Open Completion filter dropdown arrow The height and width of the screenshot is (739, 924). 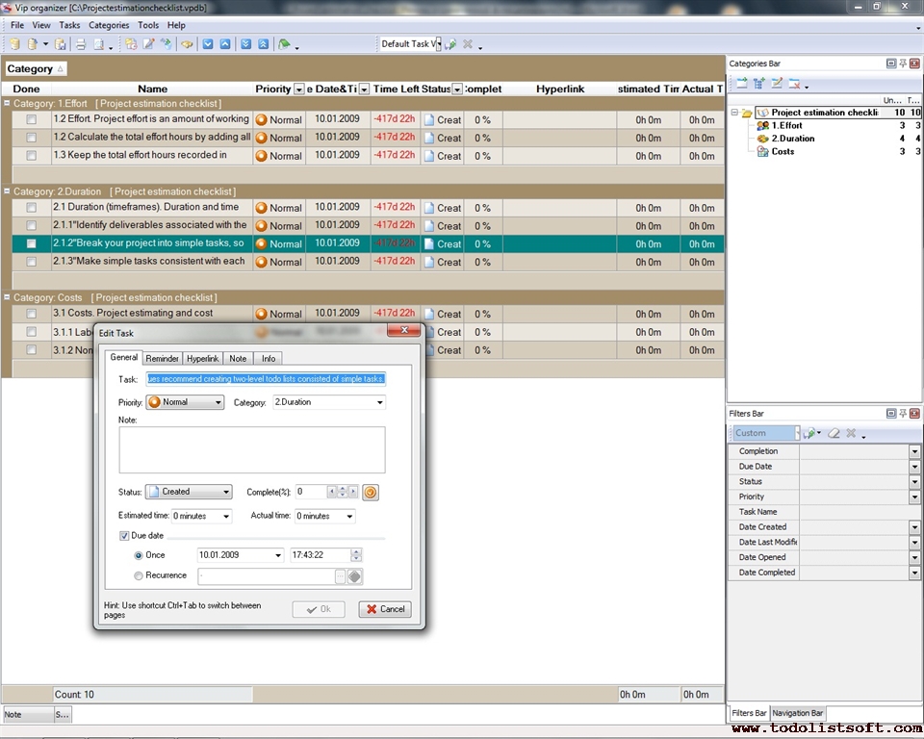click(914, 451)
